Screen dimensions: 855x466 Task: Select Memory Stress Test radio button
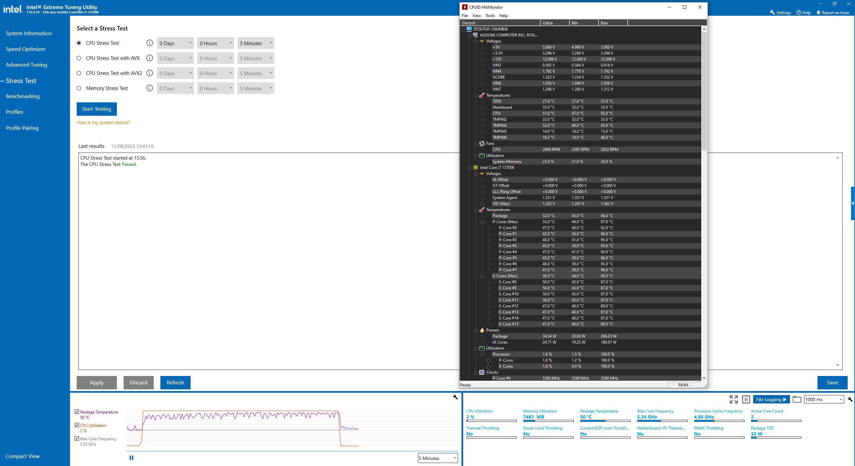79,88
